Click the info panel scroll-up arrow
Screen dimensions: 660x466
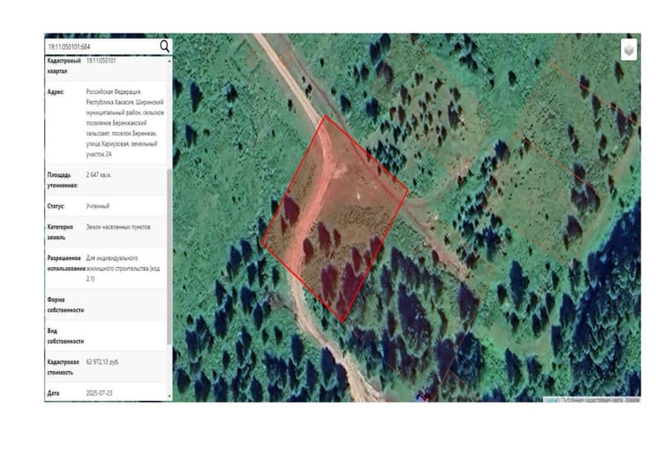169,61
